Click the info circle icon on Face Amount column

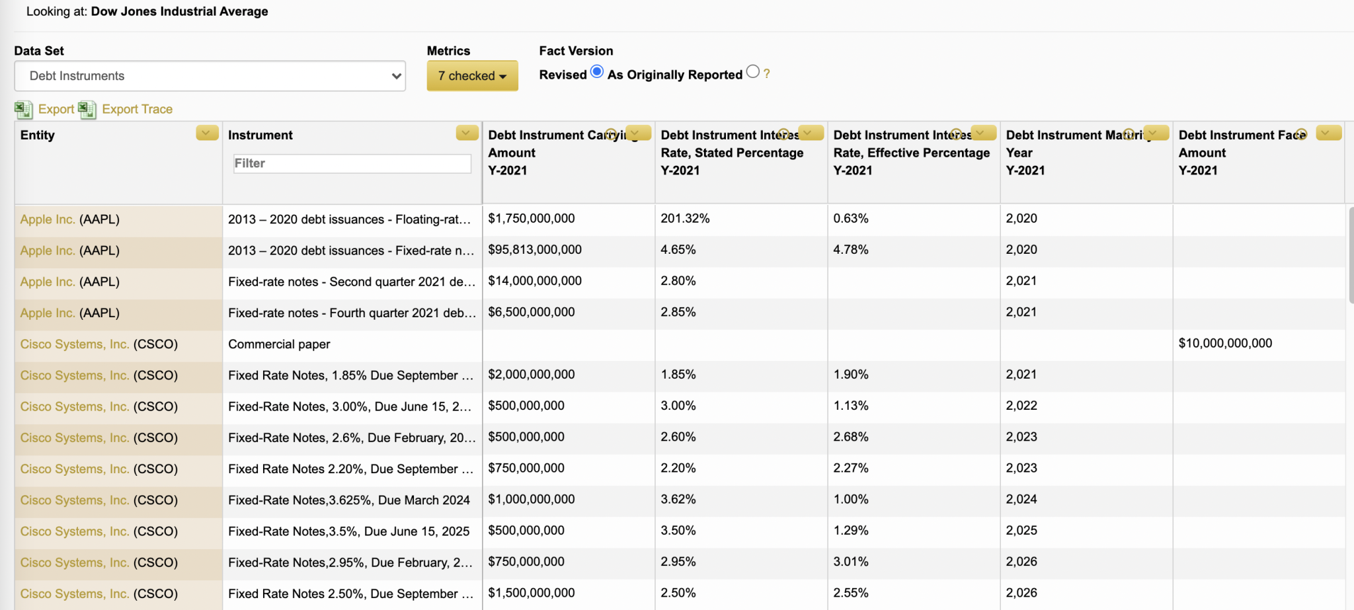pos(1301,134)
